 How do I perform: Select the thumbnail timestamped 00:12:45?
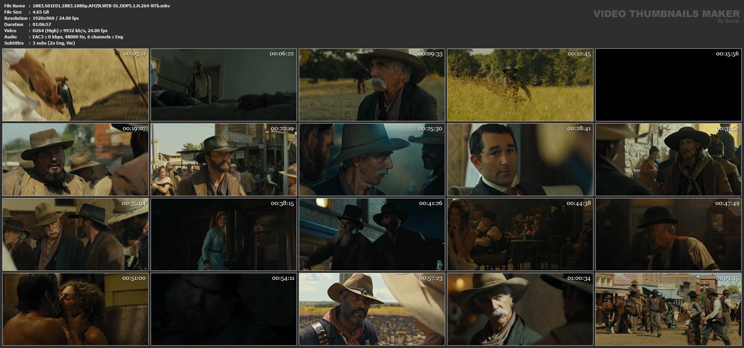coord(520,85)
